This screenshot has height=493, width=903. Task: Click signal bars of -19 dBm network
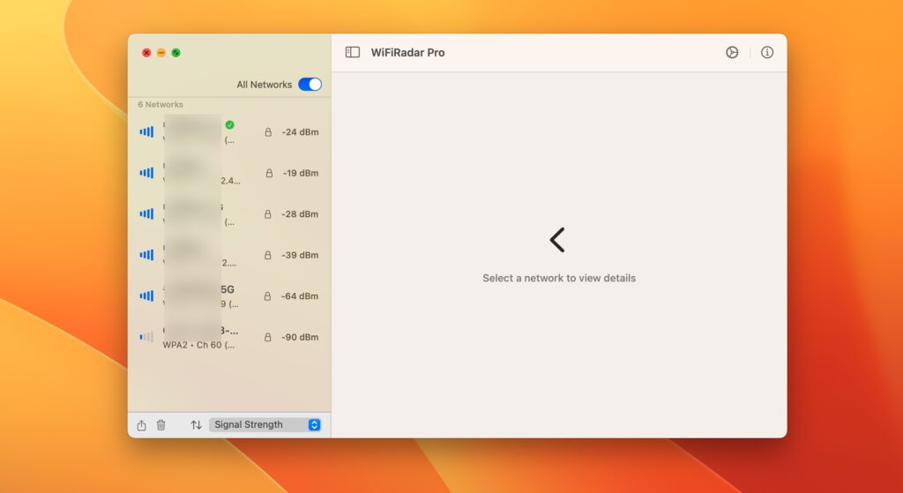[x=146, y=173]
